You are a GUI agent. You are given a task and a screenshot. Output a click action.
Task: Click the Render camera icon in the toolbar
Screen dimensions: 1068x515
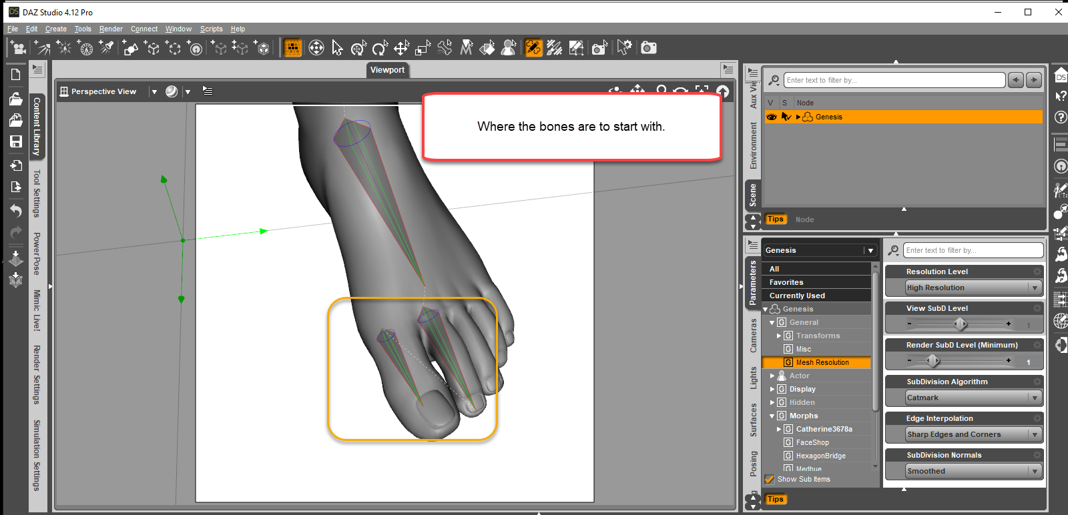click(649, 47)
